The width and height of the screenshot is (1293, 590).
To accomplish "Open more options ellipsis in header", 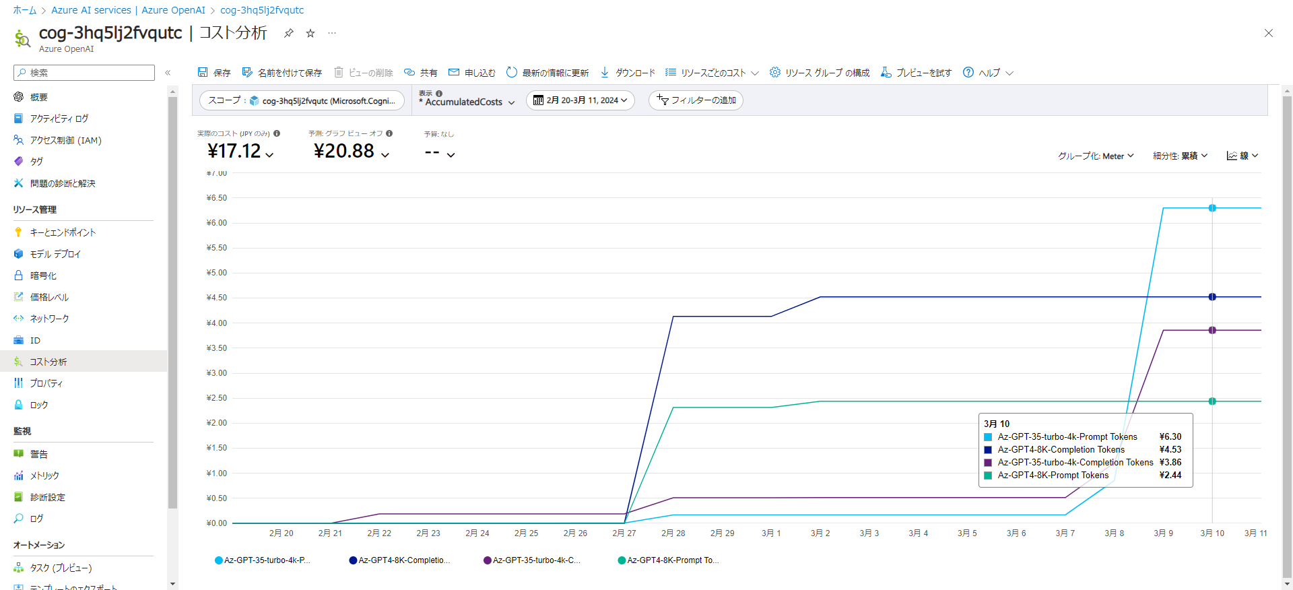I will 332,33.
